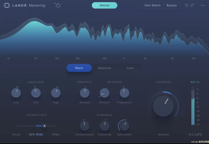Viewport: 209px width, 144px height.
Task: Click the 50 frequency axis label
Action: click(x=36, y=58)
